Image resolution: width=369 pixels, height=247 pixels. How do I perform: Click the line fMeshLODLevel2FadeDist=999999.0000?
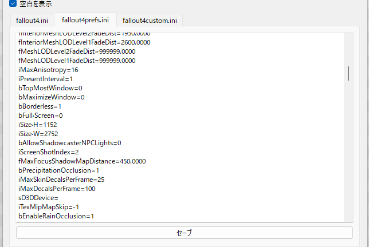pyautogui.click(x=77, y=51)
